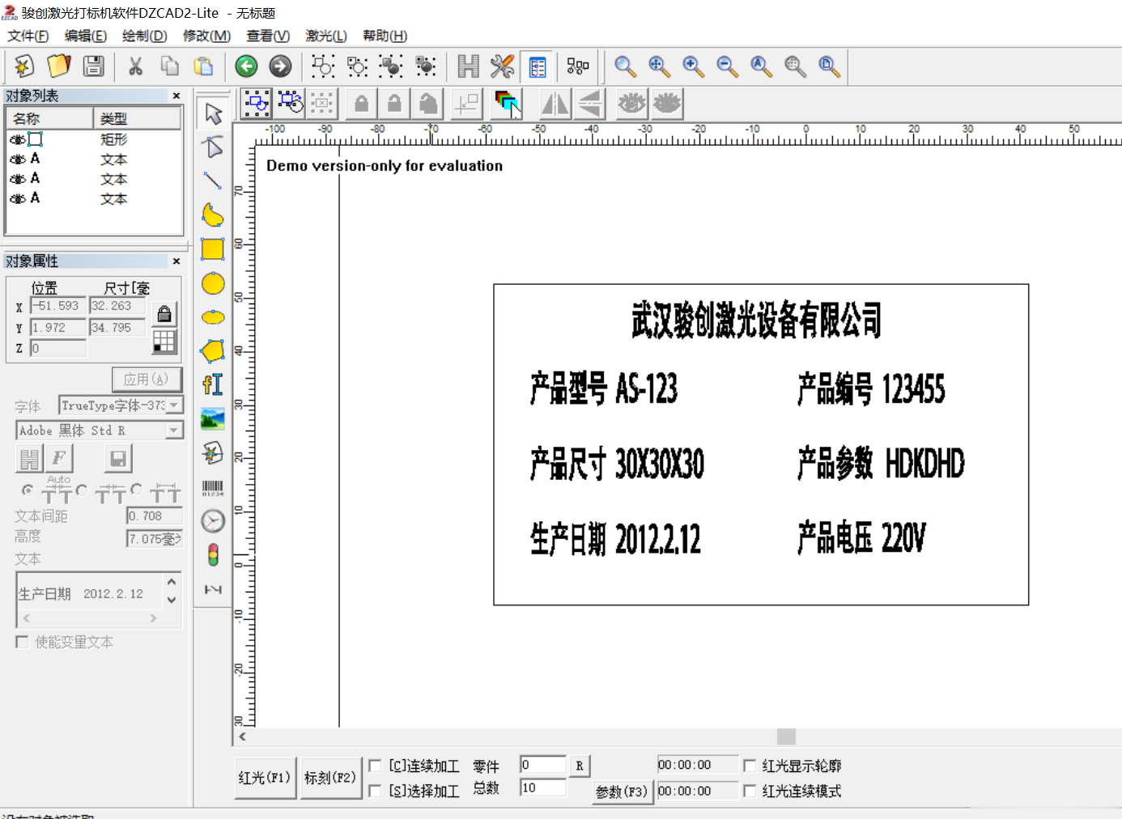Select the Auto text alignment radio button
This screenshot has height=819, width=1122.
tap(28, 490)
